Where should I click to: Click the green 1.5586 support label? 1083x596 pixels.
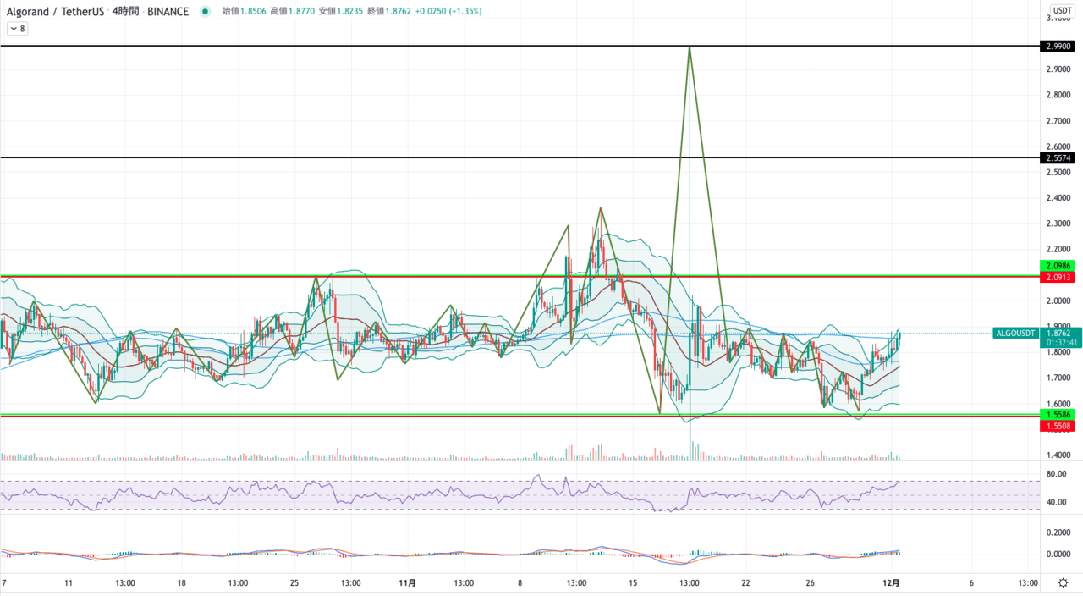pos(1059,415)
